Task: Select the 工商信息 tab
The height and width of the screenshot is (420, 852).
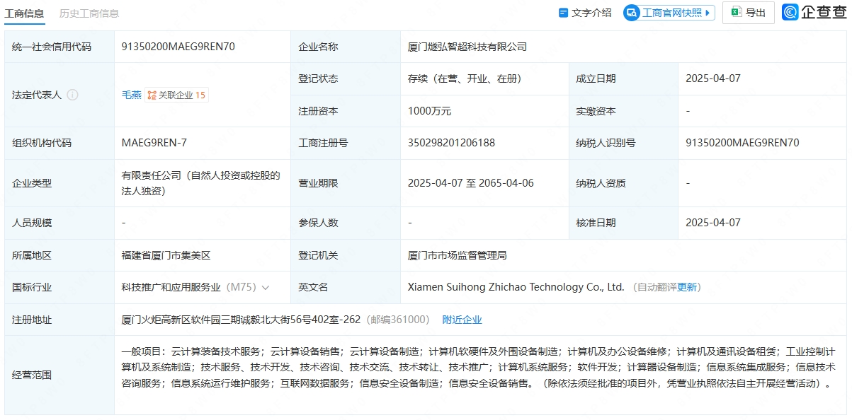Action: 25,13
